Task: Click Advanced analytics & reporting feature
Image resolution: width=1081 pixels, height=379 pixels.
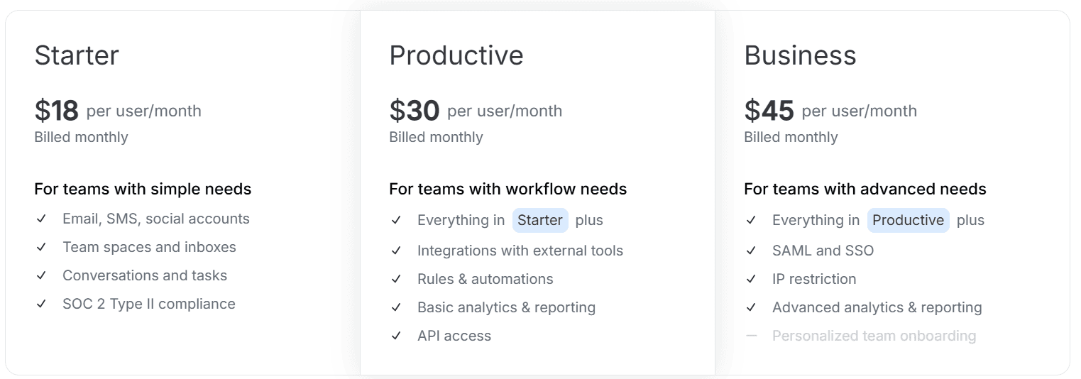Action: (x=877, y=307)
